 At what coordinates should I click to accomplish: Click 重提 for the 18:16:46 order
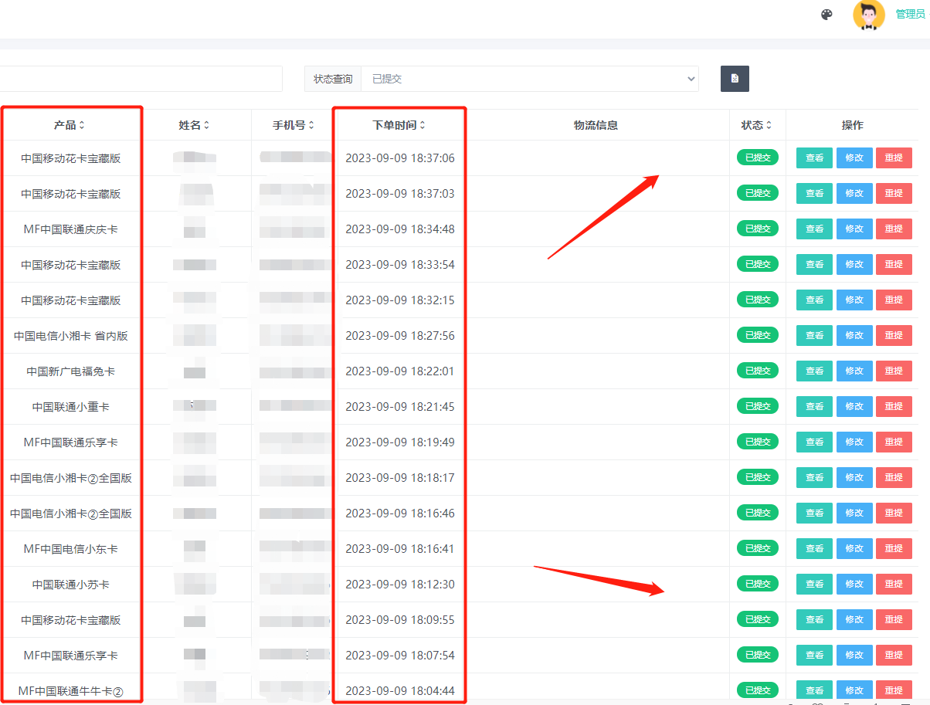(894, 513)
